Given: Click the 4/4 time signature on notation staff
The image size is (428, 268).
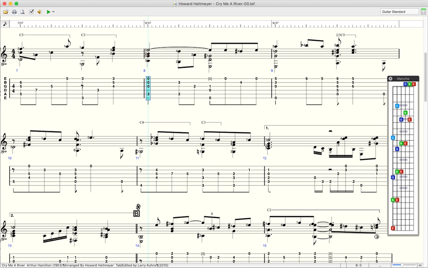Looking at the screenshot, I should pos(13,54).
